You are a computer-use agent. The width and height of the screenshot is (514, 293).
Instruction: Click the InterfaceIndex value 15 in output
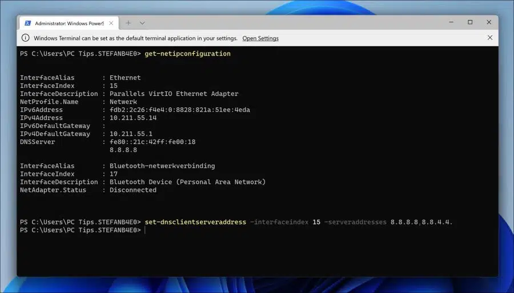coord(114,86)
